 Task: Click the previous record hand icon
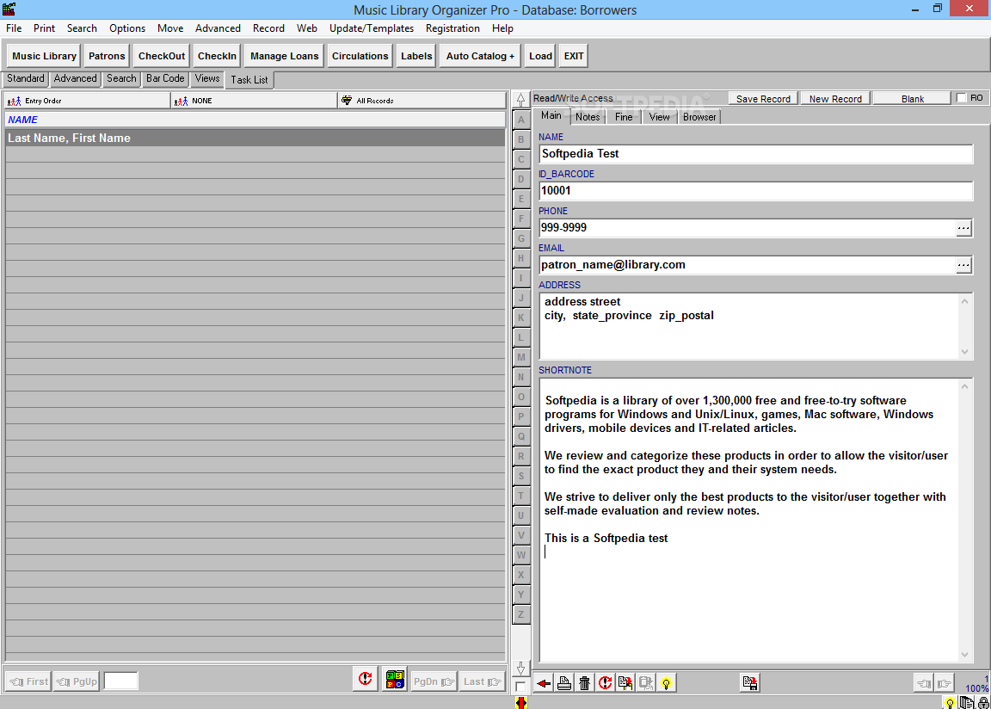923,683
